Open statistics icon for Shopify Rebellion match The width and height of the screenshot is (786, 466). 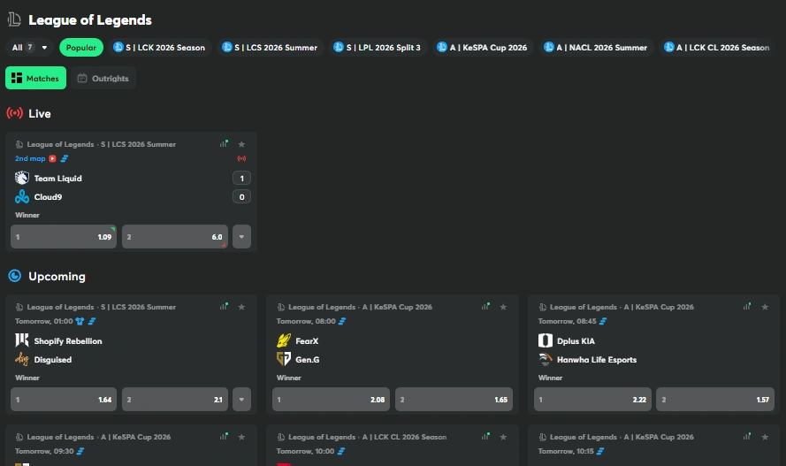[224, 307]
